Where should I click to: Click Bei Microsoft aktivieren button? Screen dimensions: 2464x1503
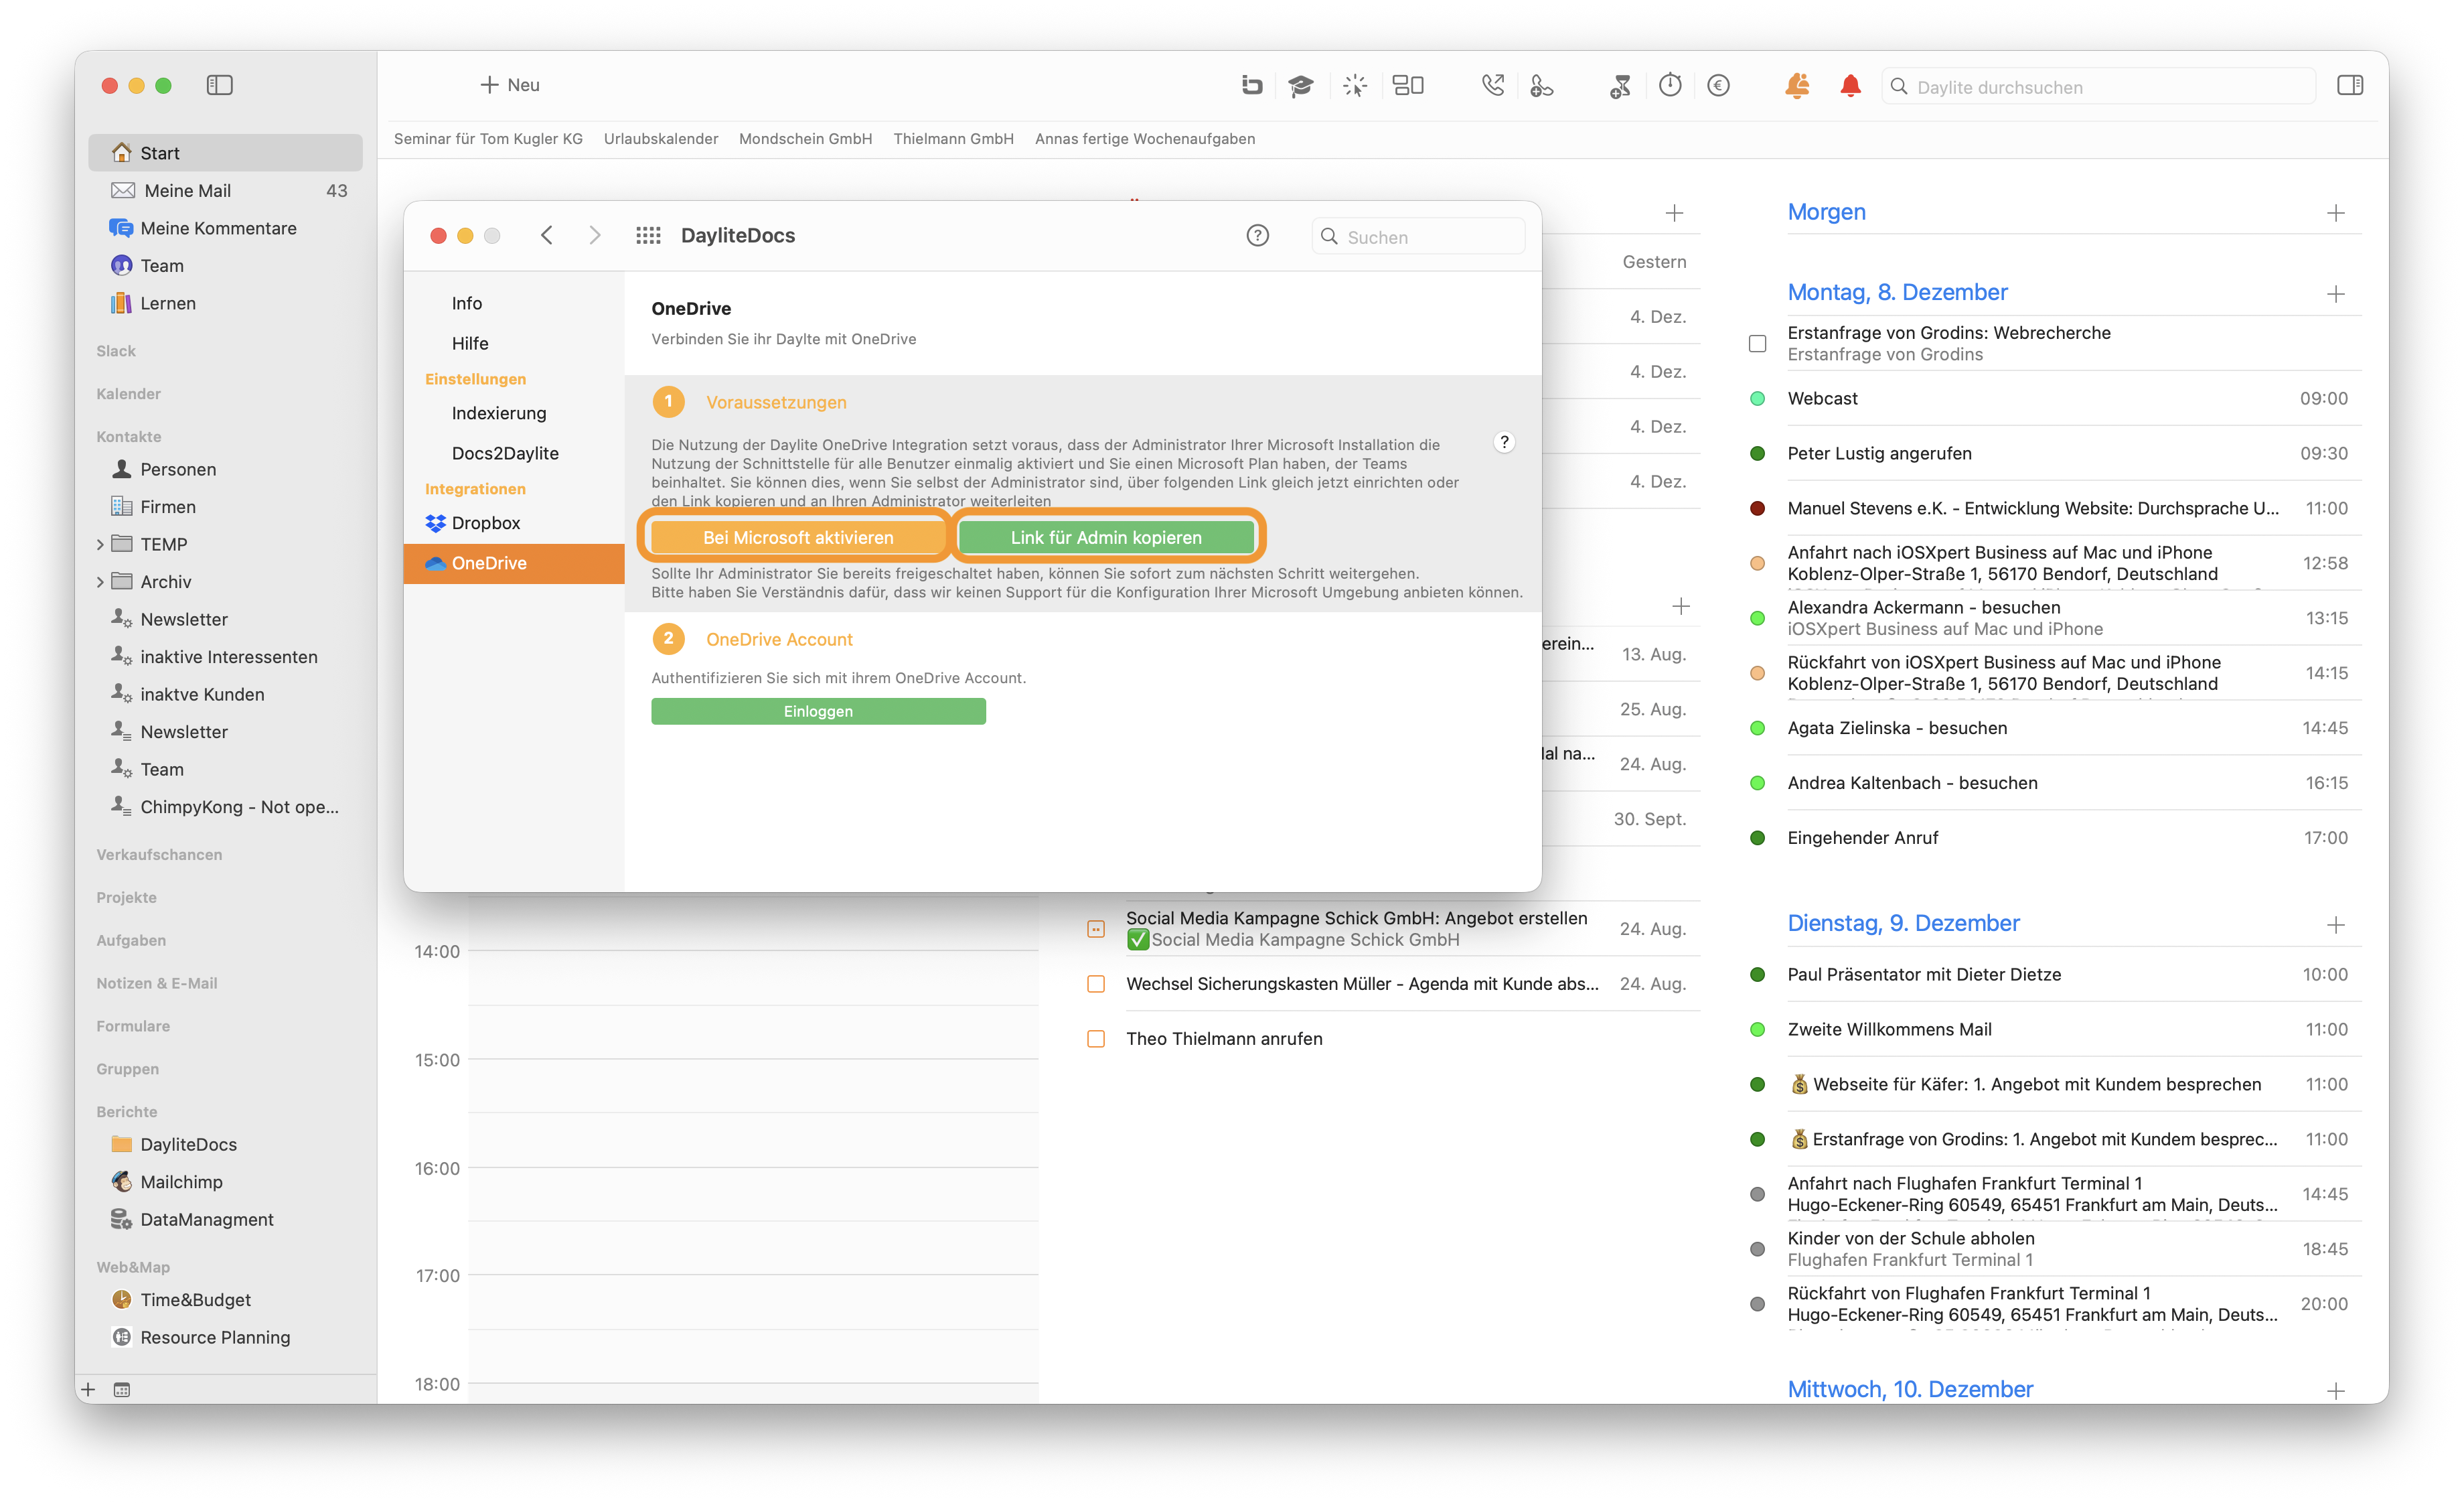(797, 537)
